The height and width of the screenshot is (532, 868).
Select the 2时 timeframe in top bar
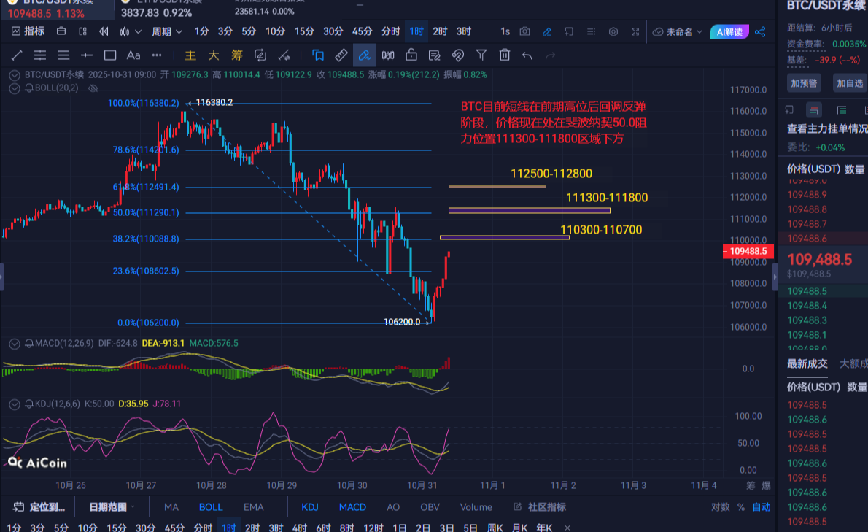click(x=440, y=31)
